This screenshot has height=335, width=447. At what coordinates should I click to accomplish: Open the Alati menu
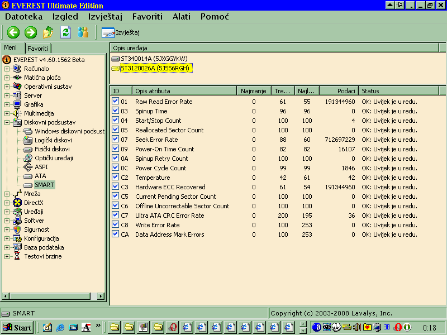(181, 17)
